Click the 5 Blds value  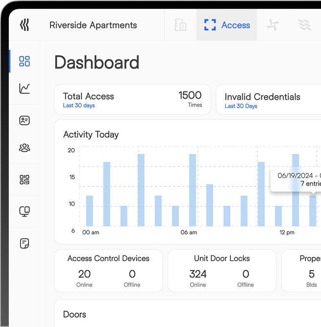click(x=312, y=277)
